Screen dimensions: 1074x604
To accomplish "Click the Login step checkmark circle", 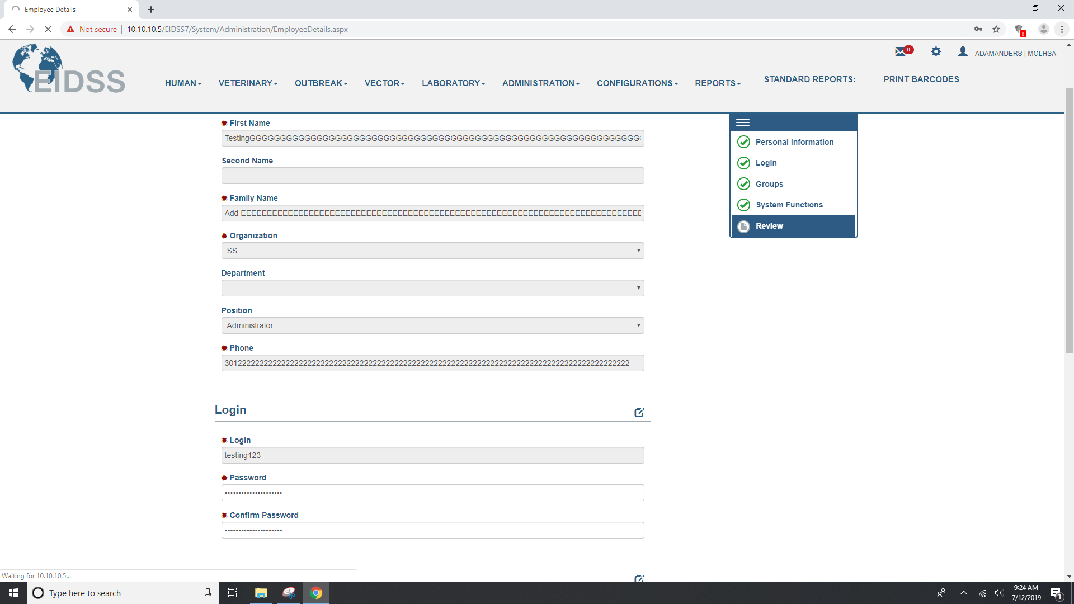I will click(744, 163).
